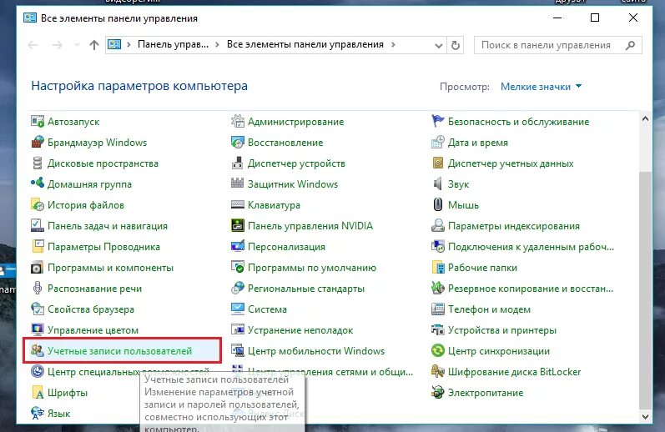Click the Распознавание речи microphone icon
Screen dimensions: 665x432
click(x=38, y=289)
